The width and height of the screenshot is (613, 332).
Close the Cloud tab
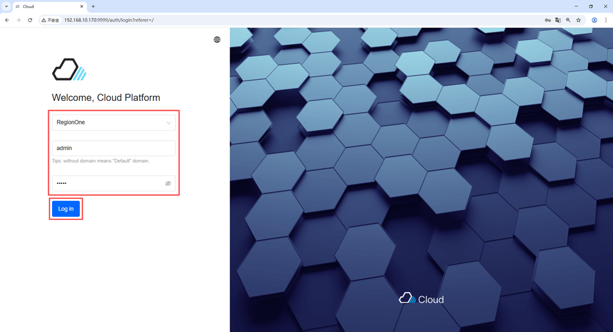pos(82,7)
